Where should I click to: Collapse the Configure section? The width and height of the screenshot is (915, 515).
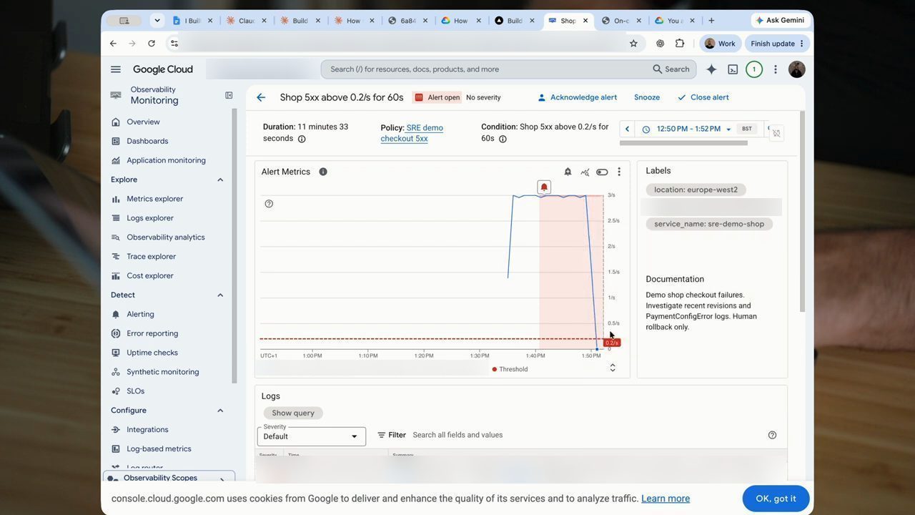pos(220,411)
